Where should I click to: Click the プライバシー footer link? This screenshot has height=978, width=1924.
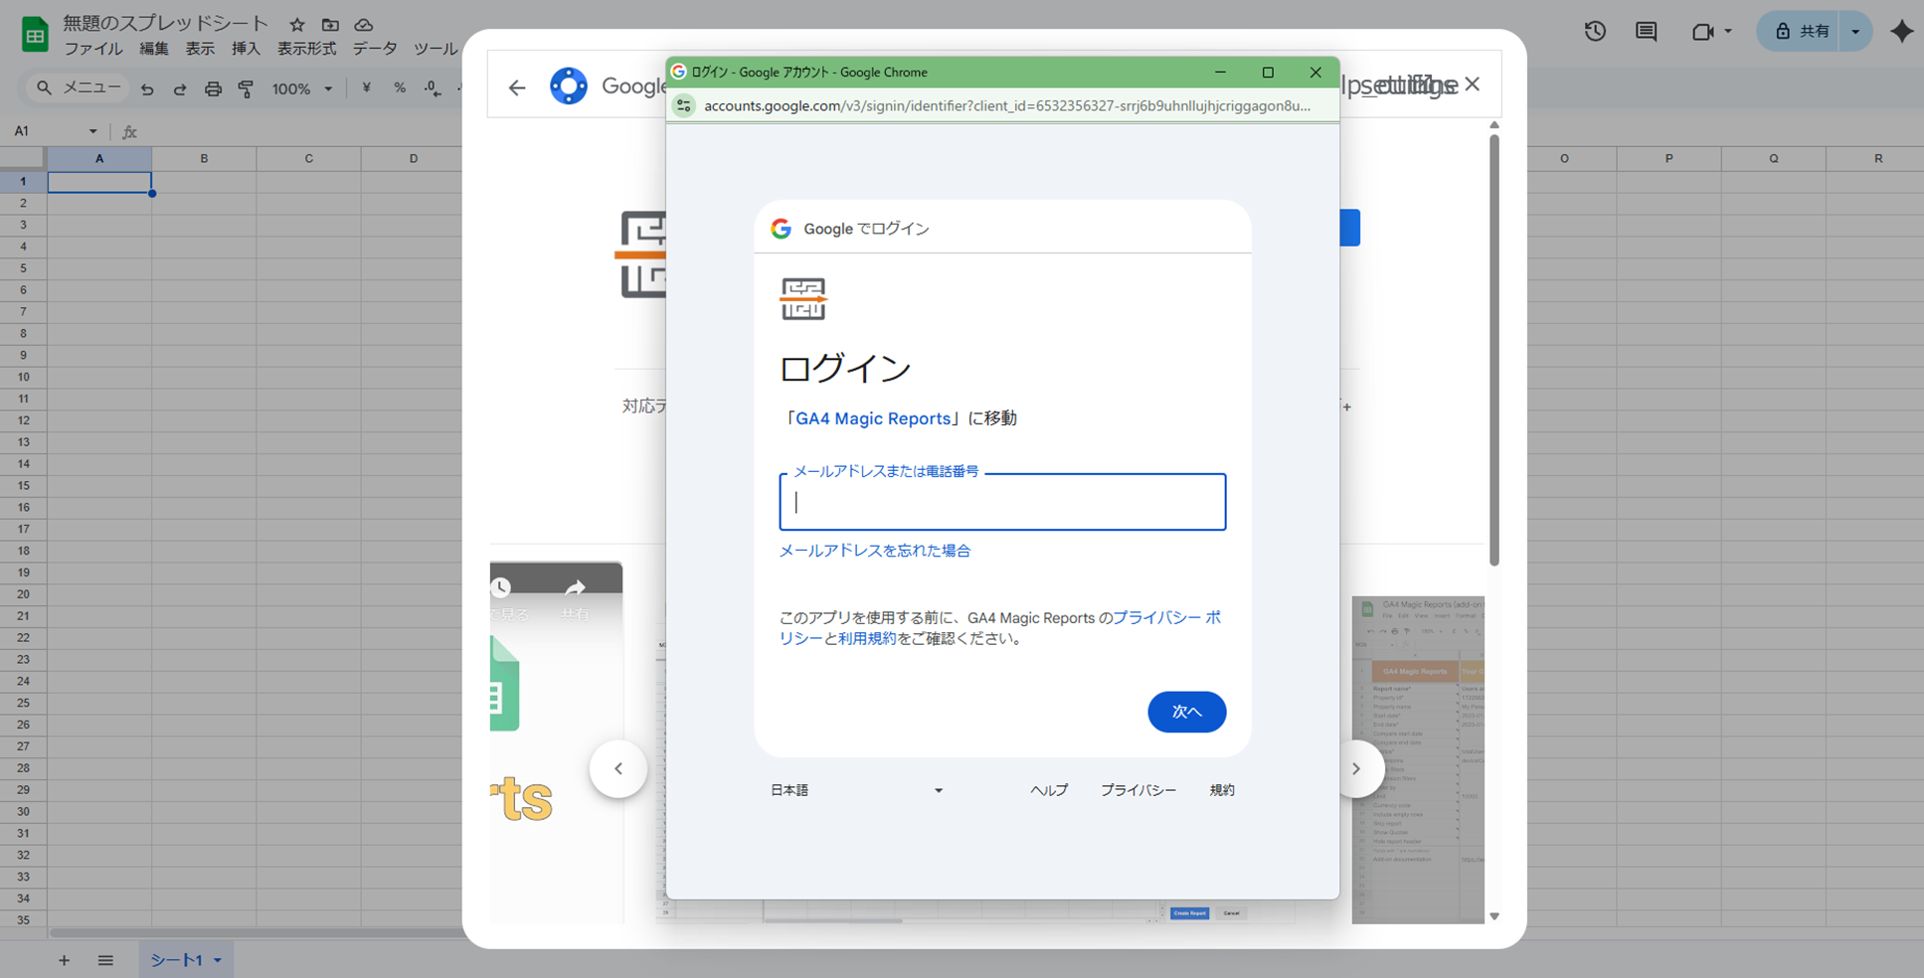click(x=1138, y=790)
